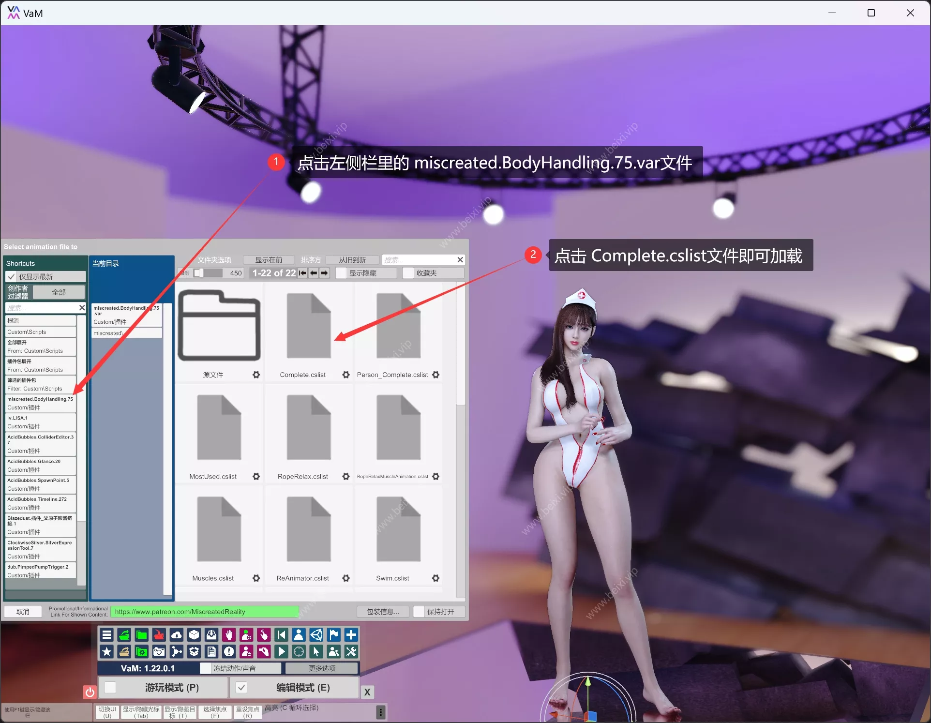Toggle the 保持打开 checkbox

419,611
